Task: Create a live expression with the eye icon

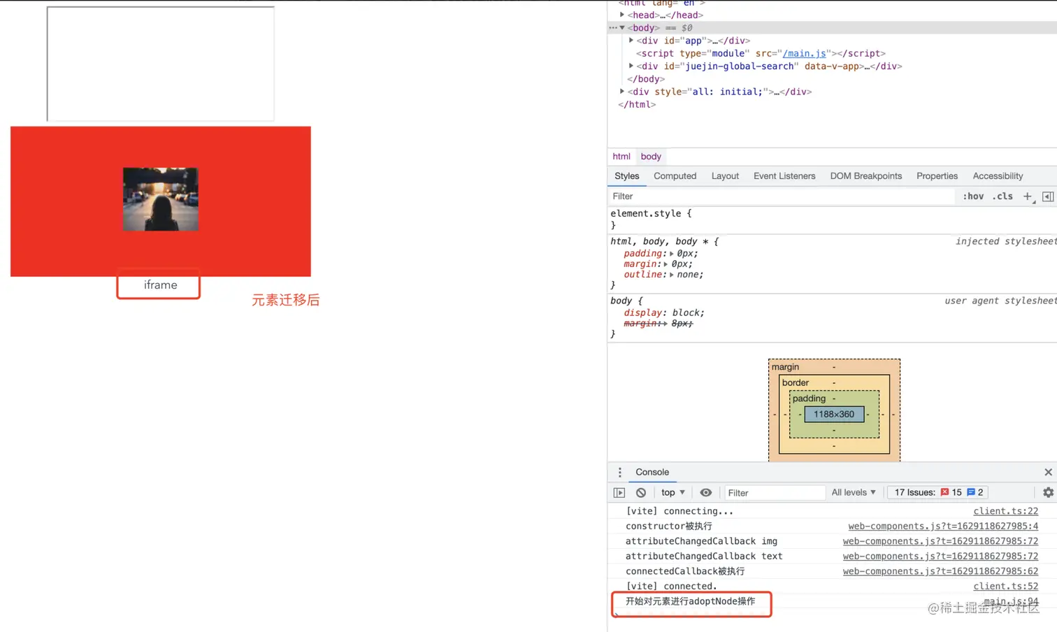Action: coord(706,493)
